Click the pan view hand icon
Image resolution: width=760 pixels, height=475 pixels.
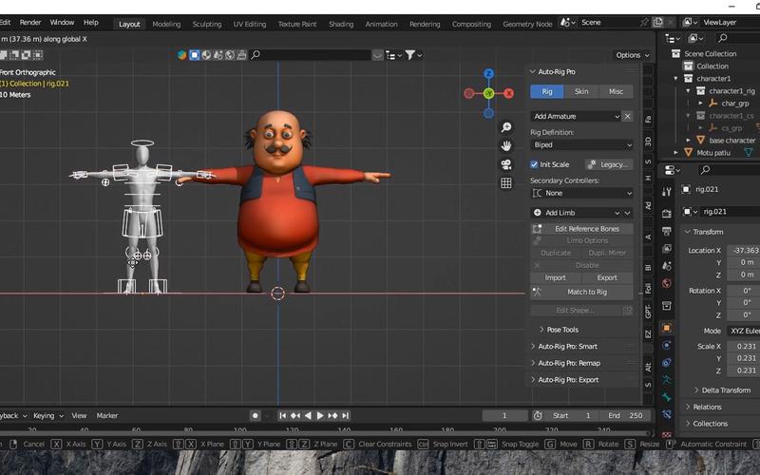[506, 145]
